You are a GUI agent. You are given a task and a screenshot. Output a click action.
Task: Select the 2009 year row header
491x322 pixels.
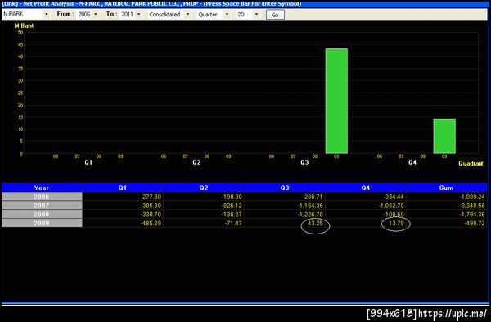coord(42,223)
